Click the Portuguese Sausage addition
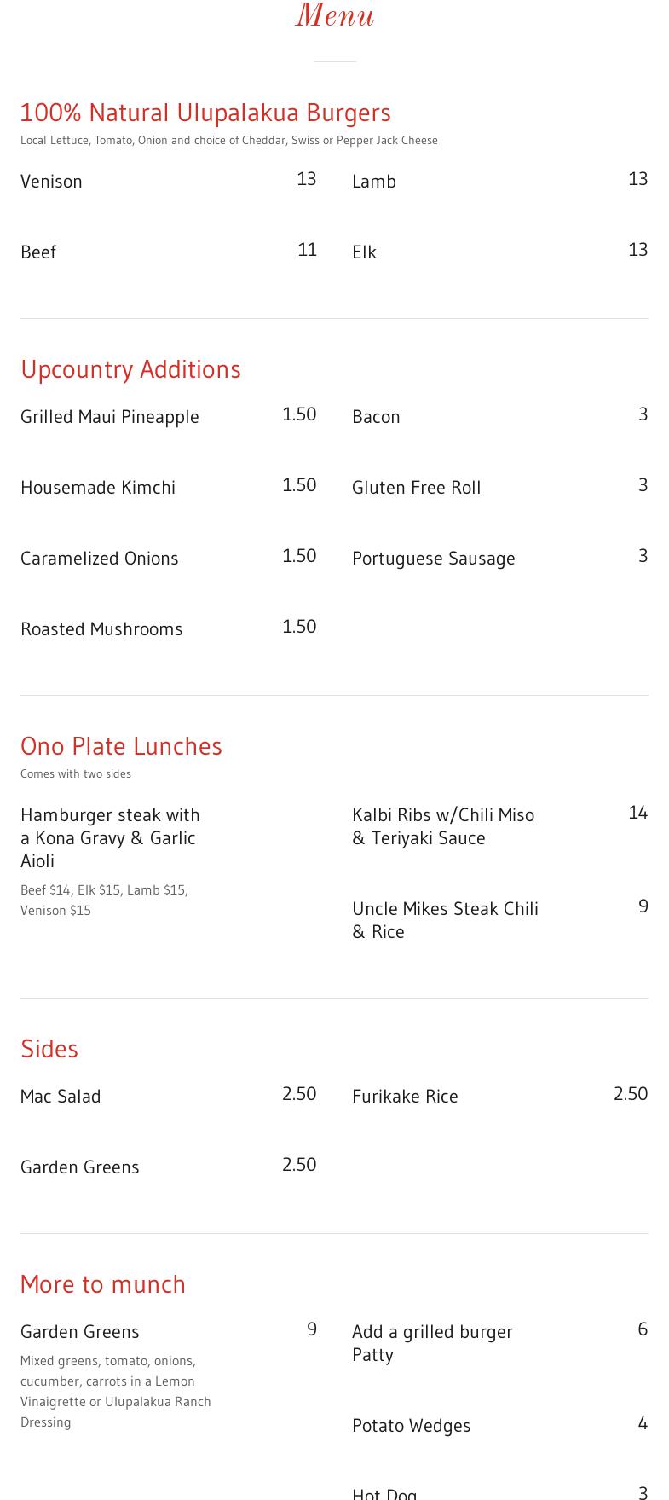This screenshot has width=669, height=1500. [434, 559]
